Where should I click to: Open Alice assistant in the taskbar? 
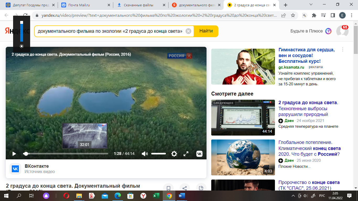click(x=46, y=196)
